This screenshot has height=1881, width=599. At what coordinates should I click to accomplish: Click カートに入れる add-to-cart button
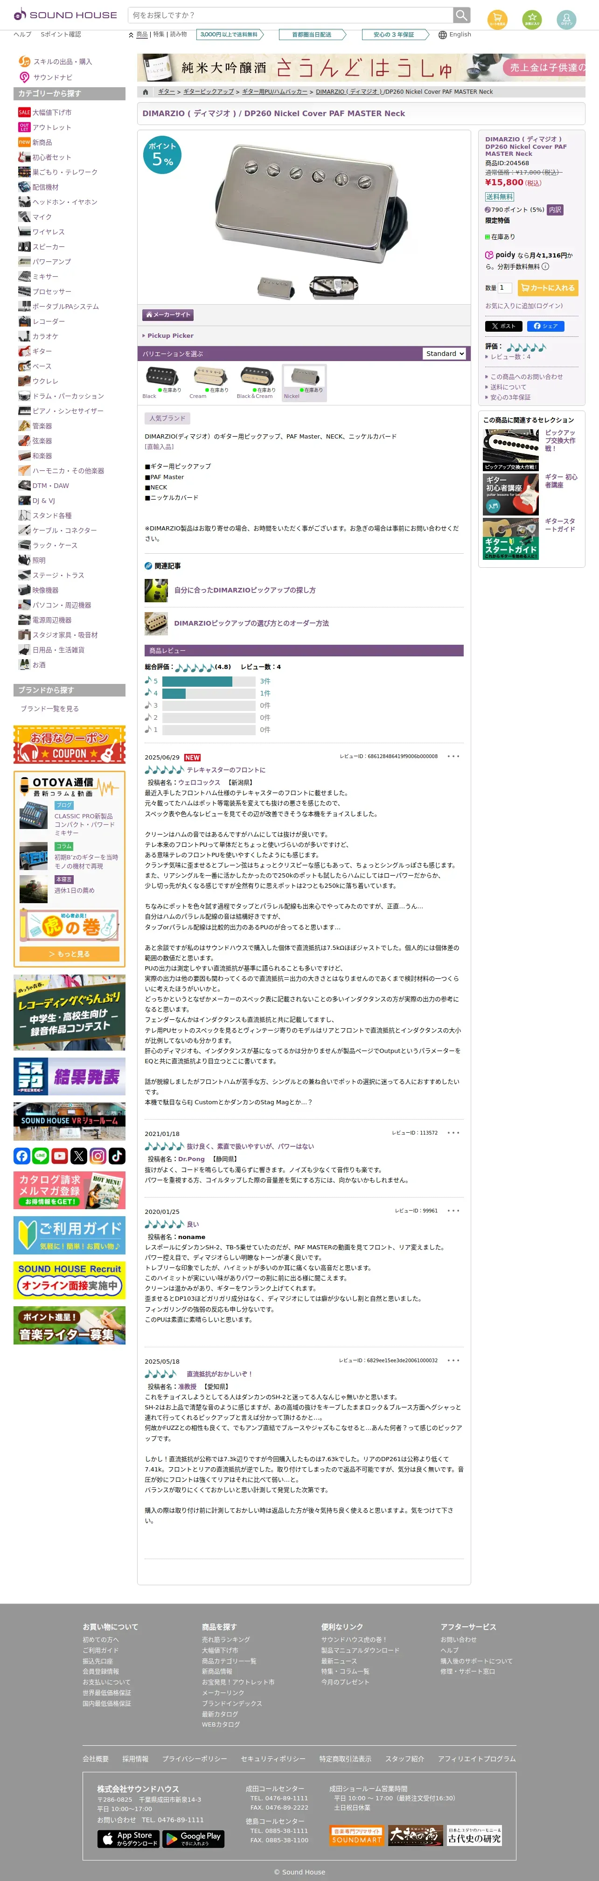coord(548,288)
